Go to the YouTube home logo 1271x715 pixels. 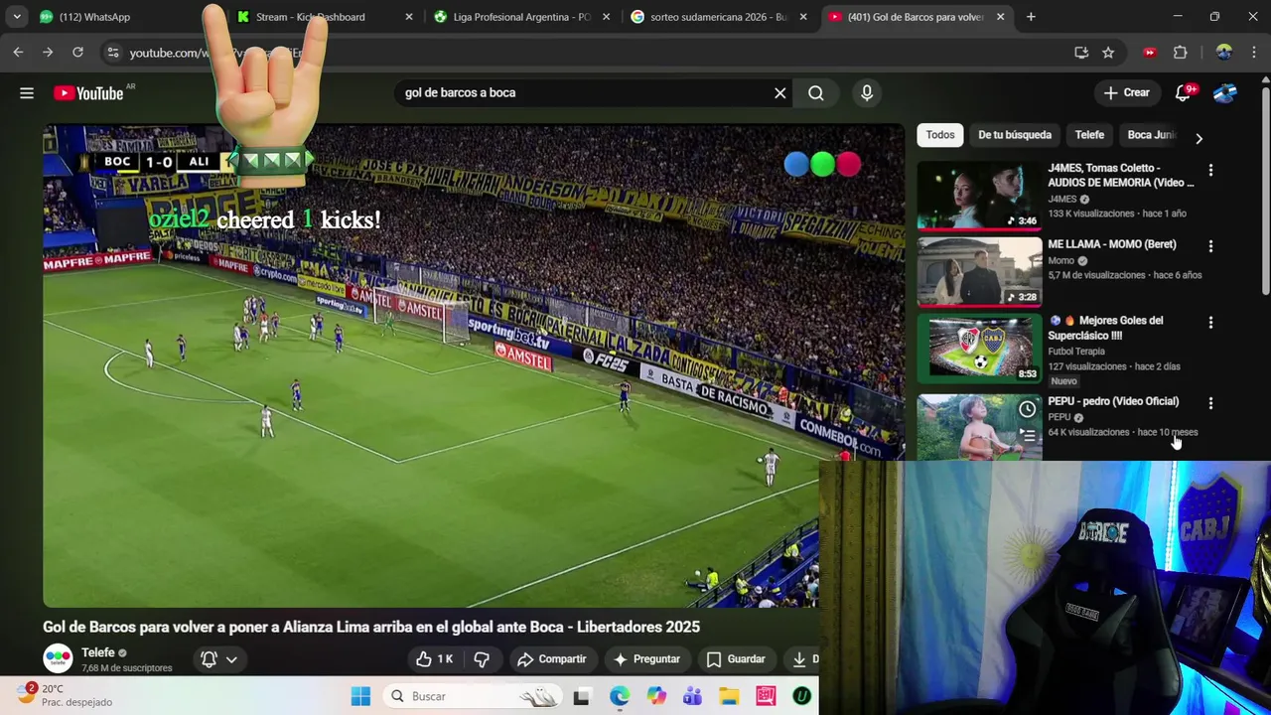pos(88,93)
